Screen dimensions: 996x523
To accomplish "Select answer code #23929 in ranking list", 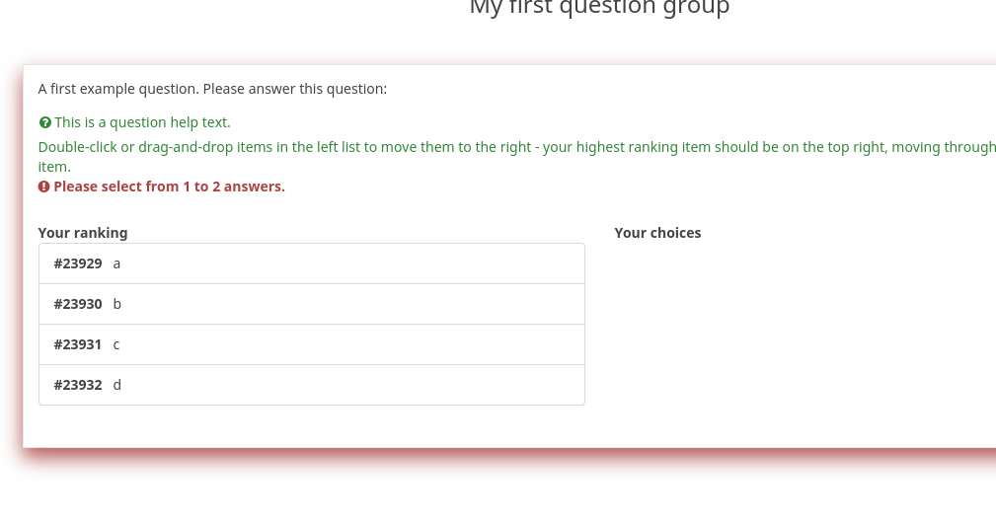I will [x=78, y=263].
